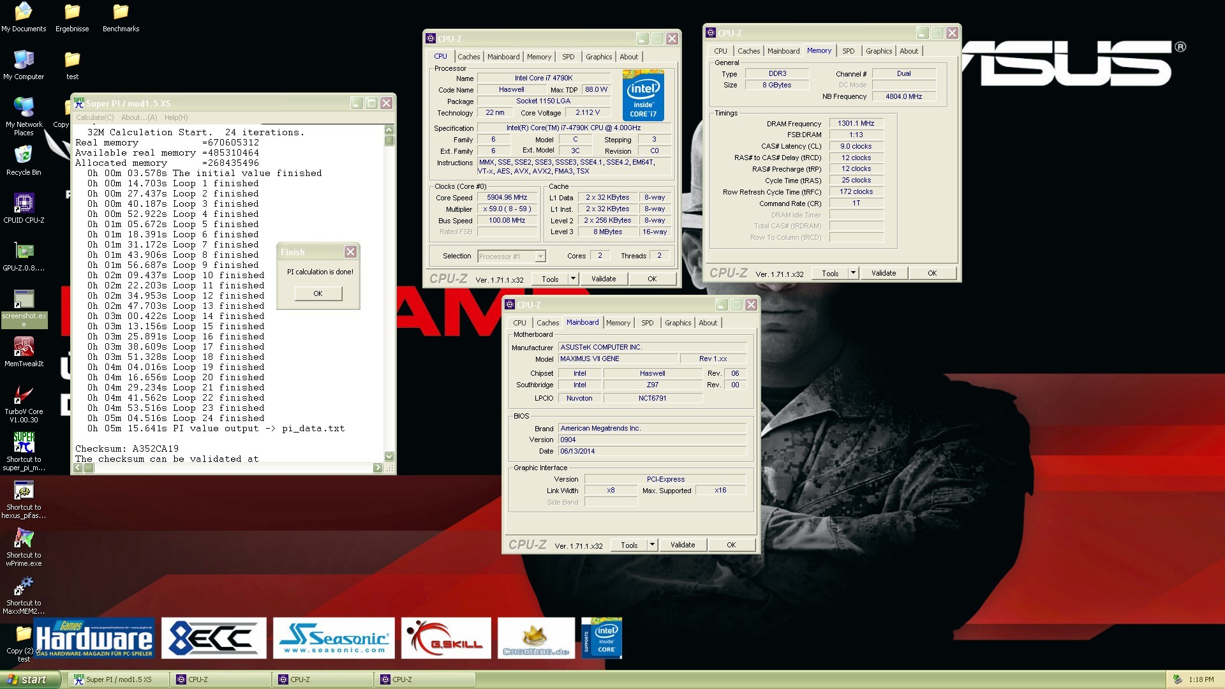Open the My Computer desktop icon
1225x689 pixels.
[24, 65]
